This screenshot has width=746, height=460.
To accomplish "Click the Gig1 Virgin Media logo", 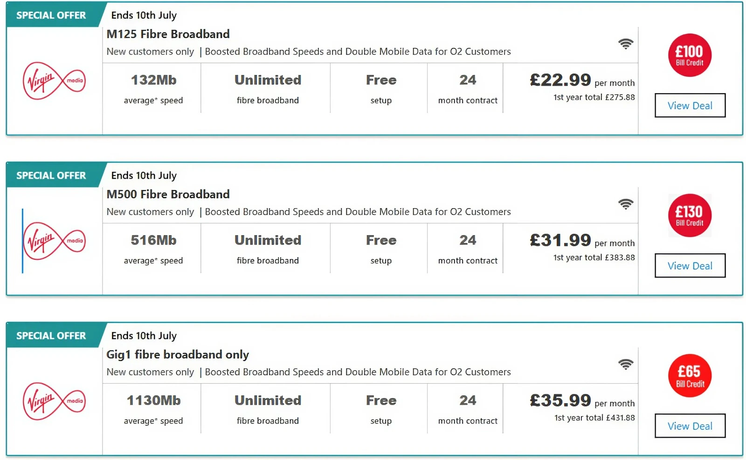I will [x=54, y=401].
